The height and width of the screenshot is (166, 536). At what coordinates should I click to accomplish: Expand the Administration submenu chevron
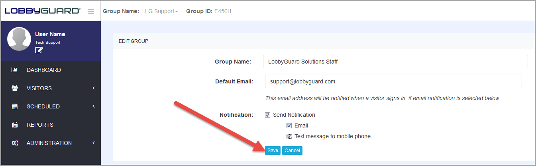pos(94,143)
